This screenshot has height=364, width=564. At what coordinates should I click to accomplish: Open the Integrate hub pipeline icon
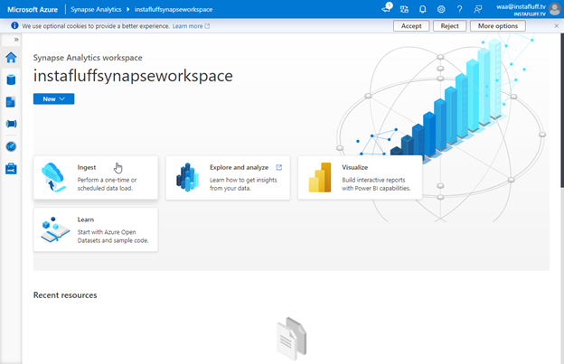pyautogui.click(x=11, y=124)
